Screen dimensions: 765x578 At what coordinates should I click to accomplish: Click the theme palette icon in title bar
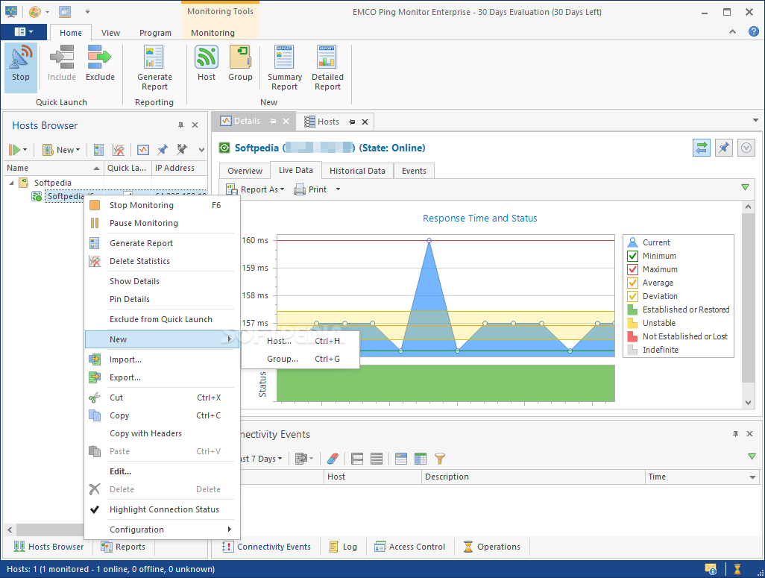(34, 11)
